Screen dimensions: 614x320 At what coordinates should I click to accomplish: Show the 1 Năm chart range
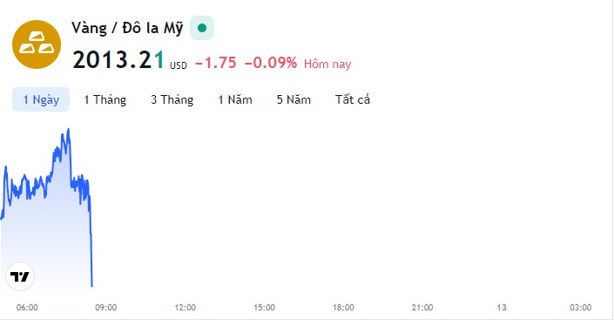[235, 99]
